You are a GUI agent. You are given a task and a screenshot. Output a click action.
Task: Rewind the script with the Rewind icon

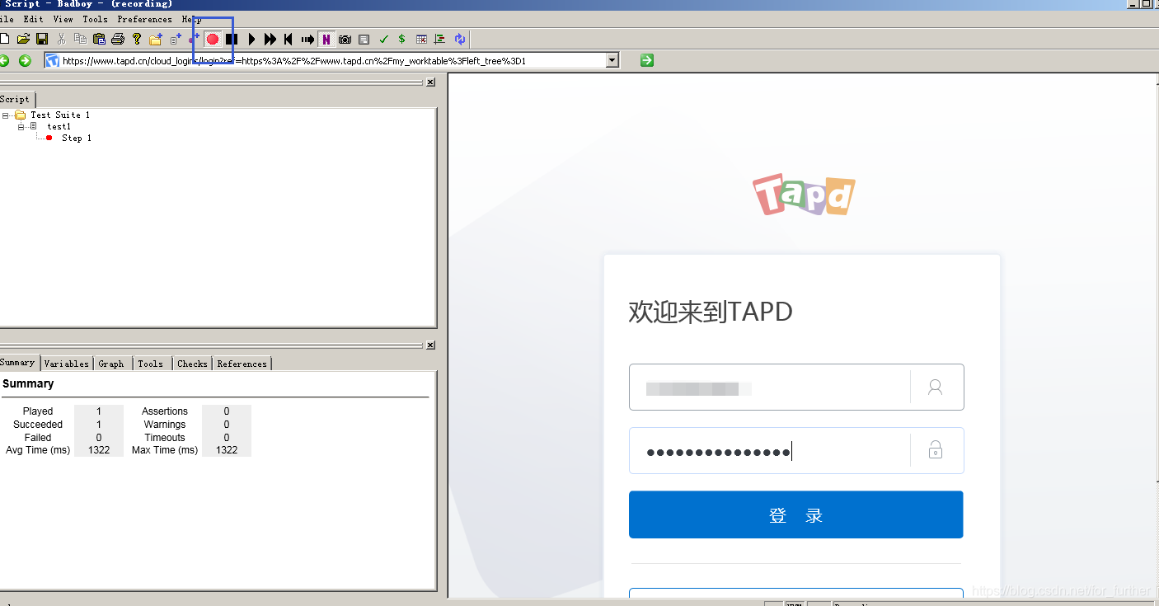click(x=288, y=39)
